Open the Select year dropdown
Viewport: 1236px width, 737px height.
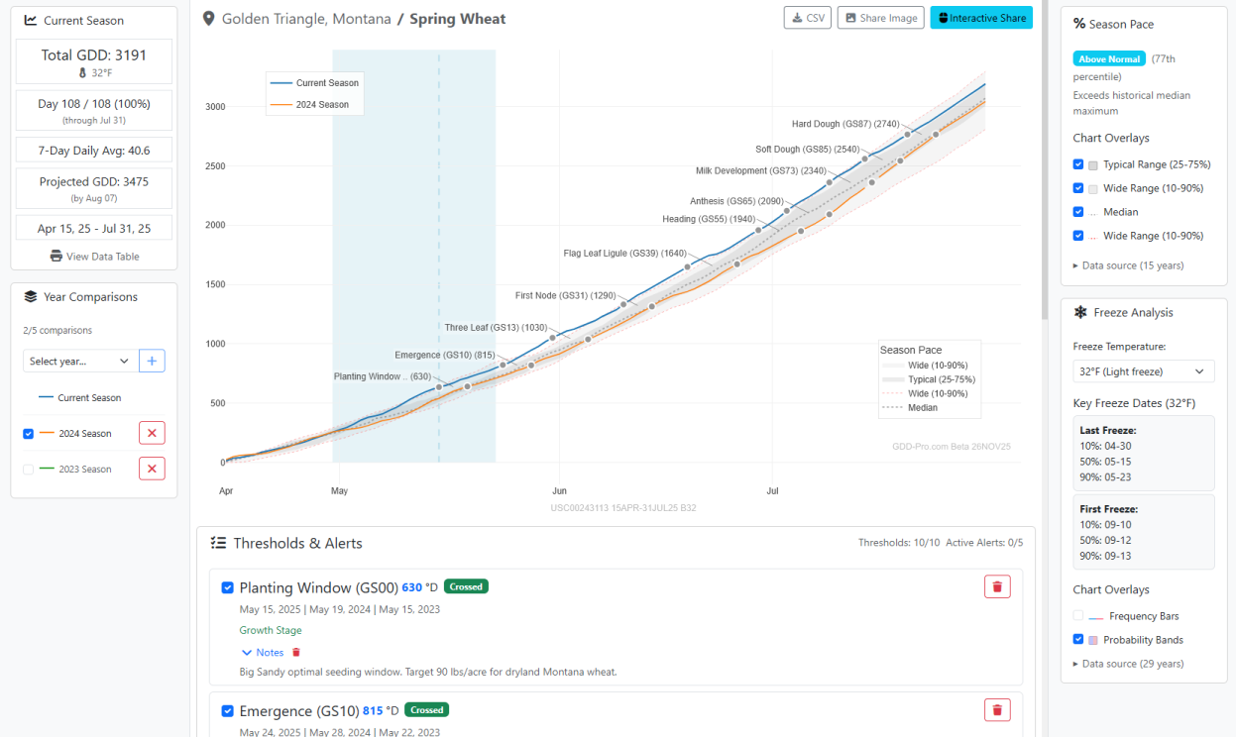click(79, 361)
